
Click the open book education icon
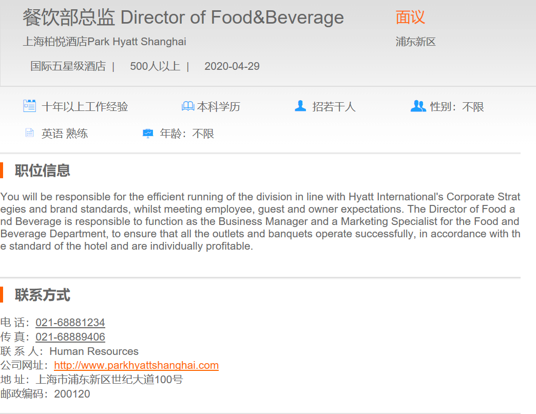(188, 106)
